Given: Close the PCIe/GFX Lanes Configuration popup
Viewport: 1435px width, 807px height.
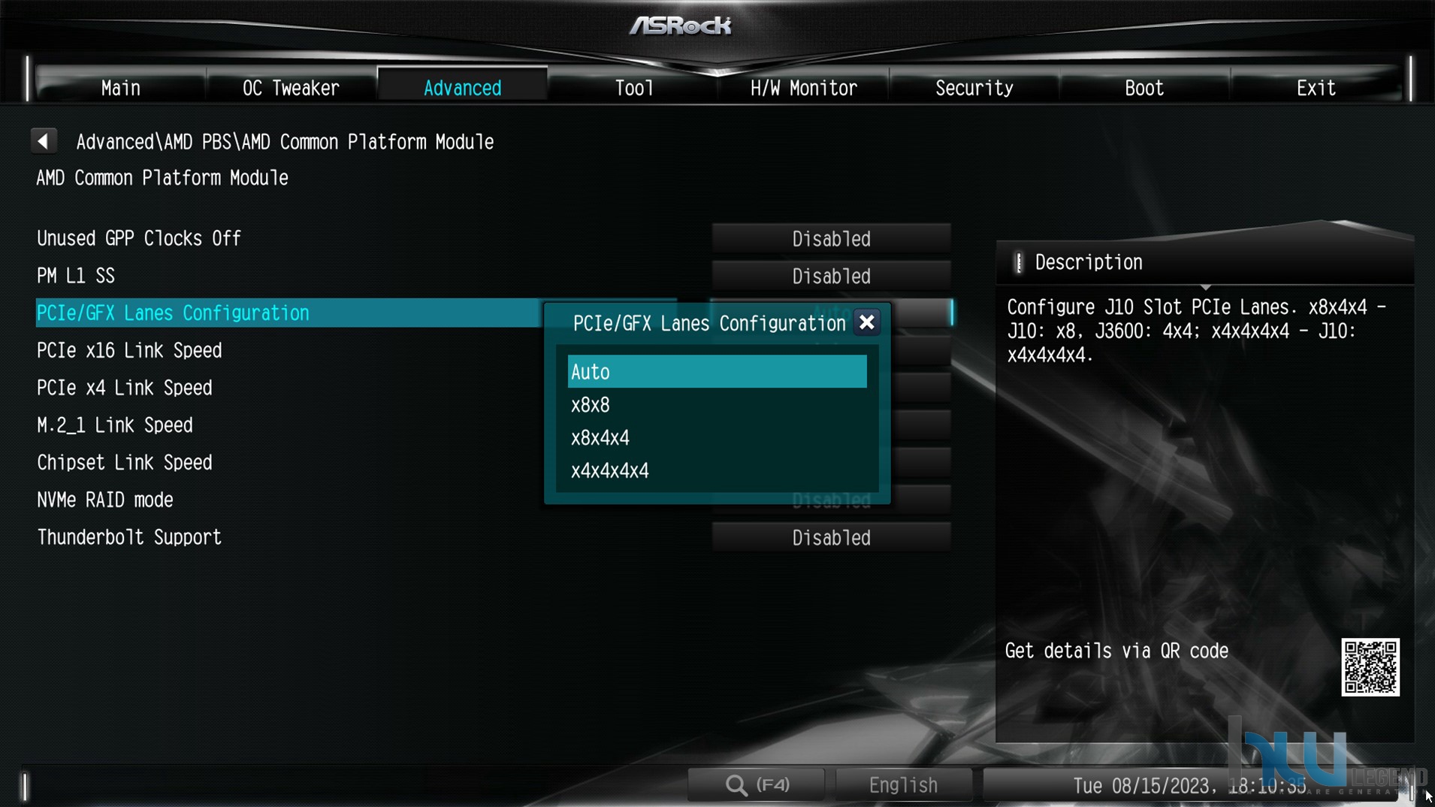Looking at the screenshot, I should (x=866, y=322).
